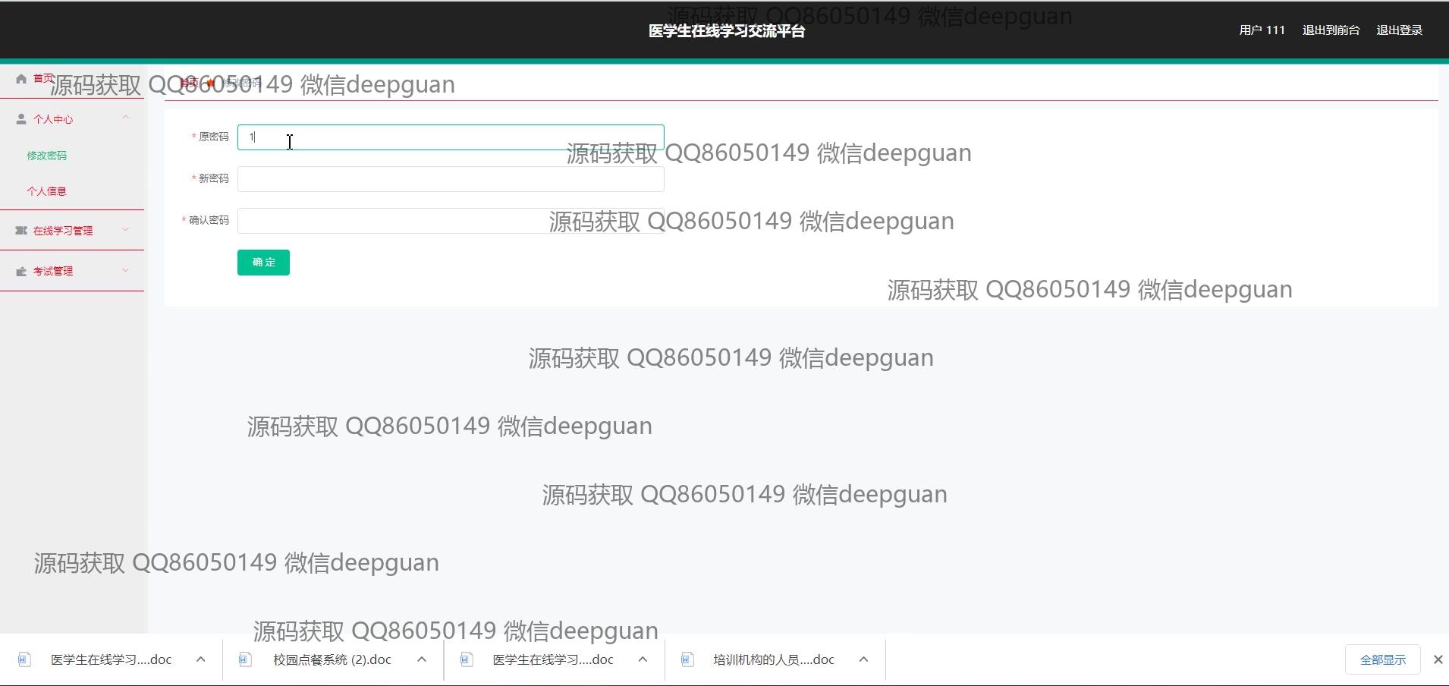Close the downloads bar with the X
The height and width of the screenshot is (686, 1449).
coord(1438,659)
